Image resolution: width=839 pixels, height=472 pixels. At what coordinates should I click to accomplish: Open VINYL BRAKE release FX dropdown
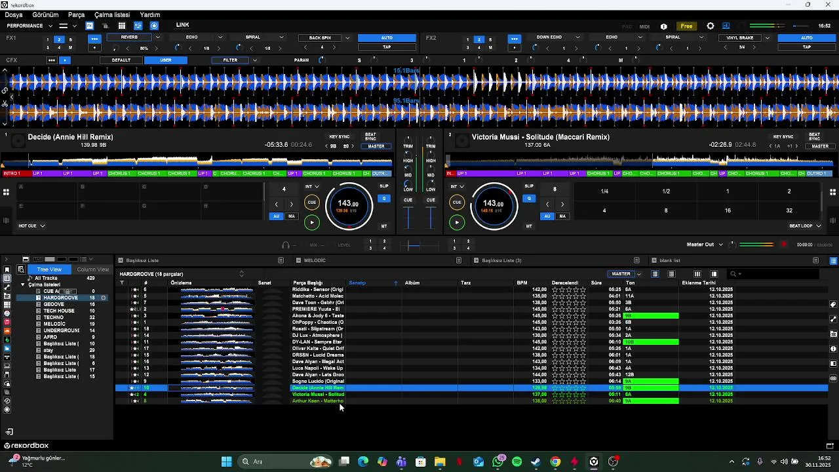click(x=767, y=38)
